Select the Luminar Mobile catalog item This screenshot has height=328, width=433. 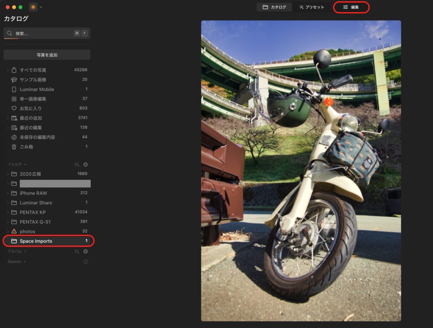36,89
